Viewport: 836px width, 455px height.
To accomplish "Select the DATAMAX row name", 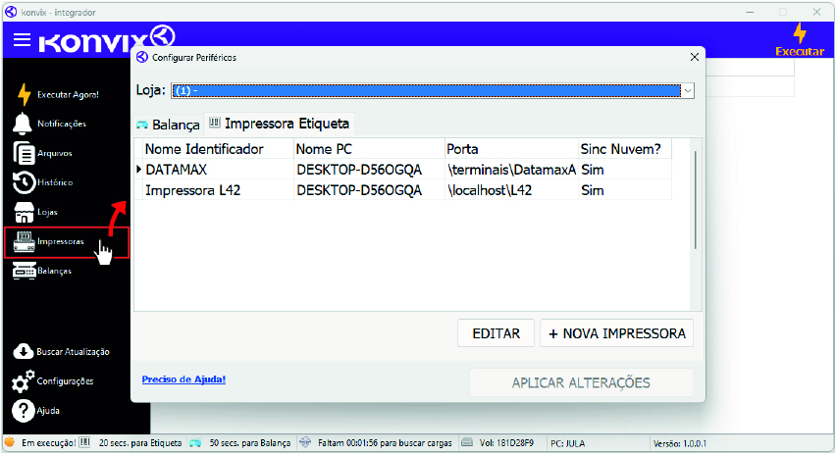I will tap(176, 170).
